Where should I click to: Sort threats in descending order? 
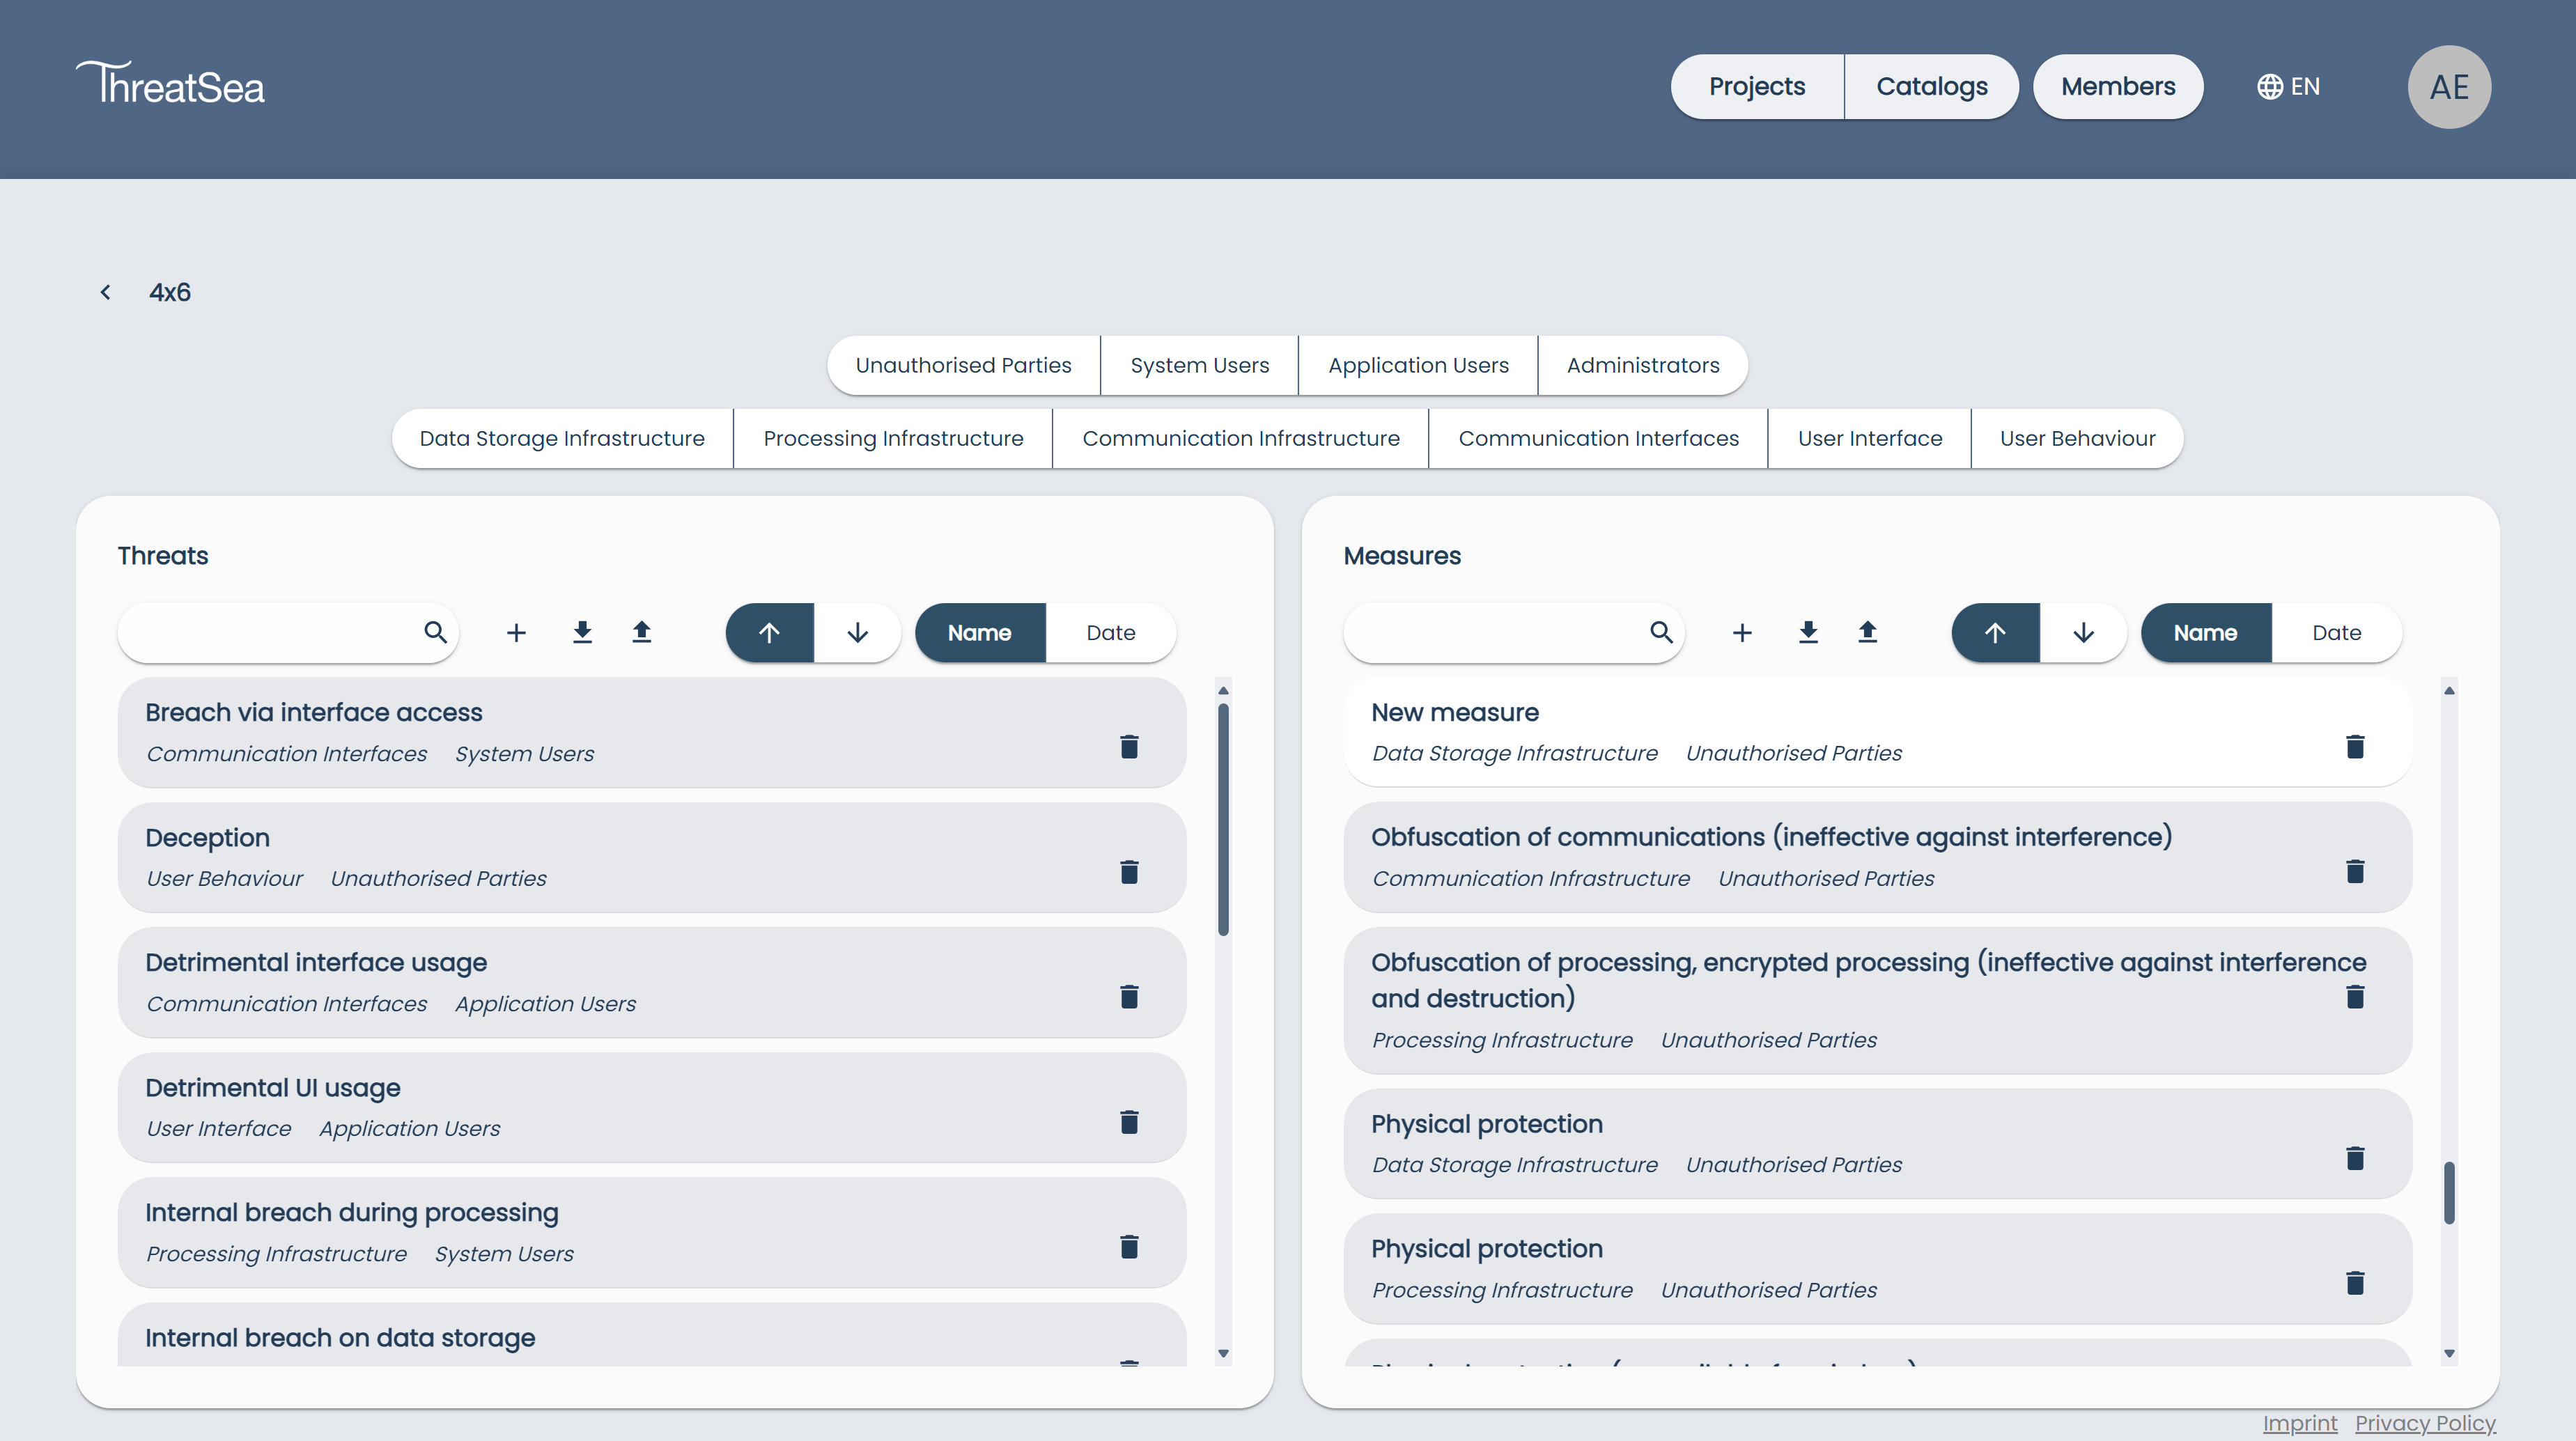coord(857,632)
